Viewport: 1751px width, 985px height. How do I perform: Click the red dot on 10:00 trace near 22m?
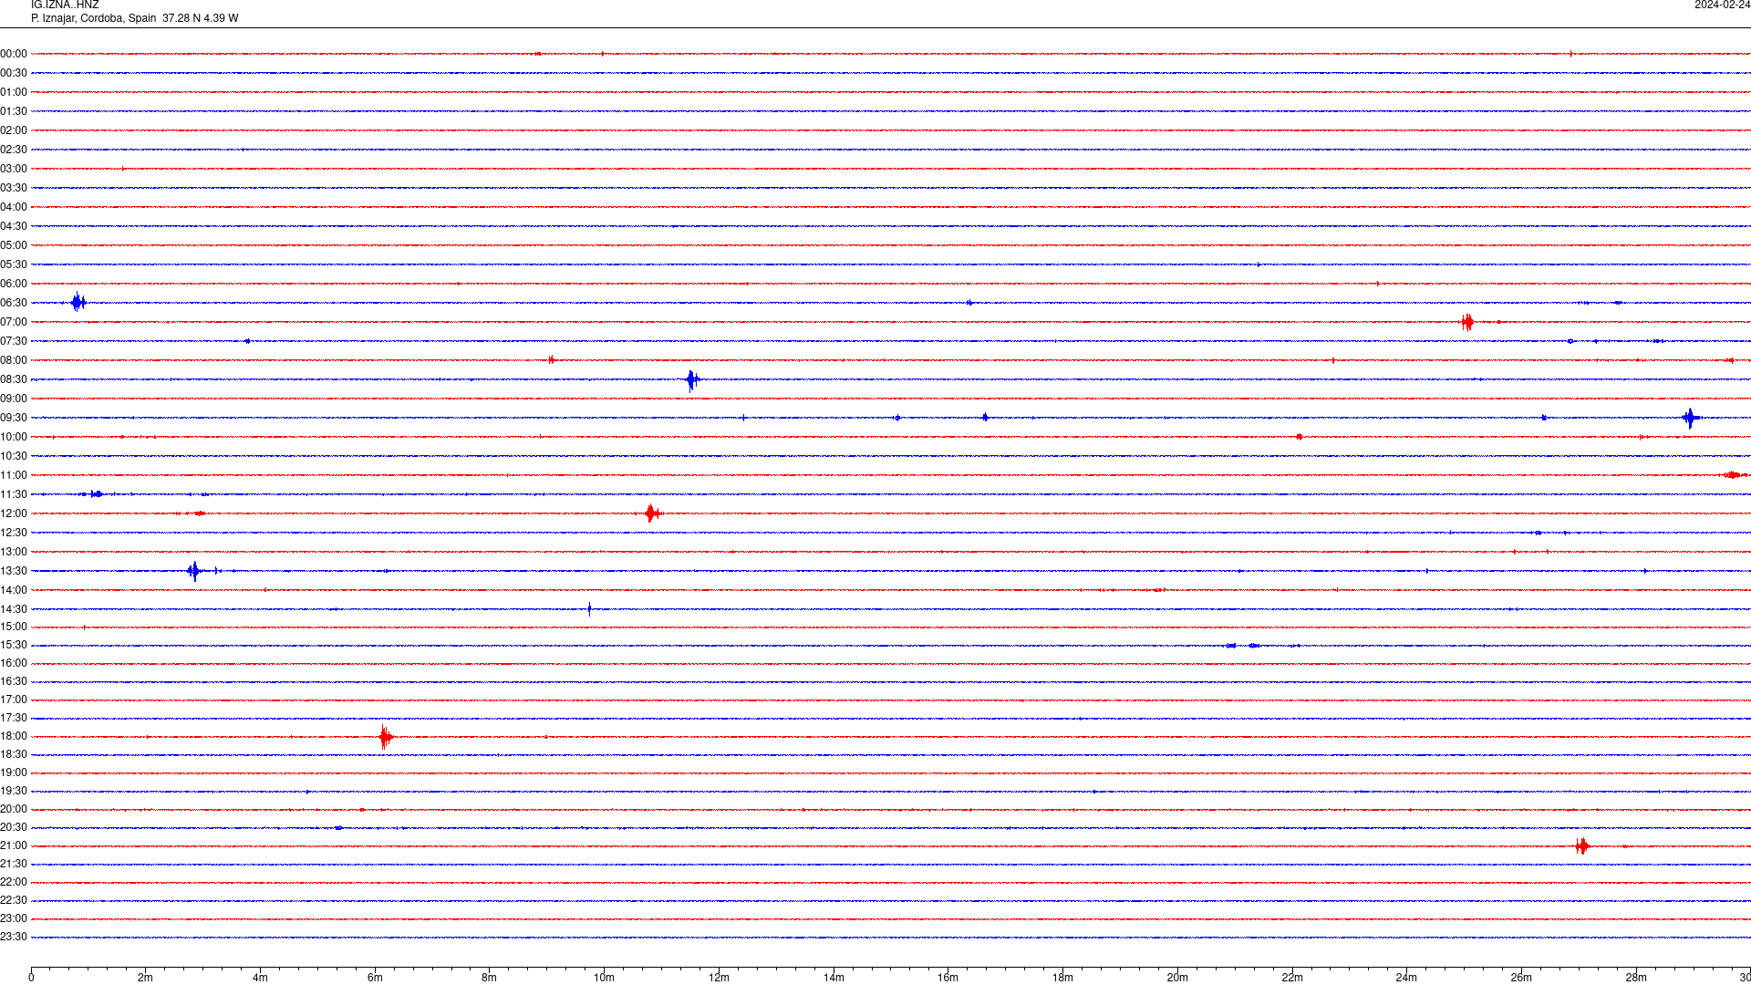[1299, 437]
